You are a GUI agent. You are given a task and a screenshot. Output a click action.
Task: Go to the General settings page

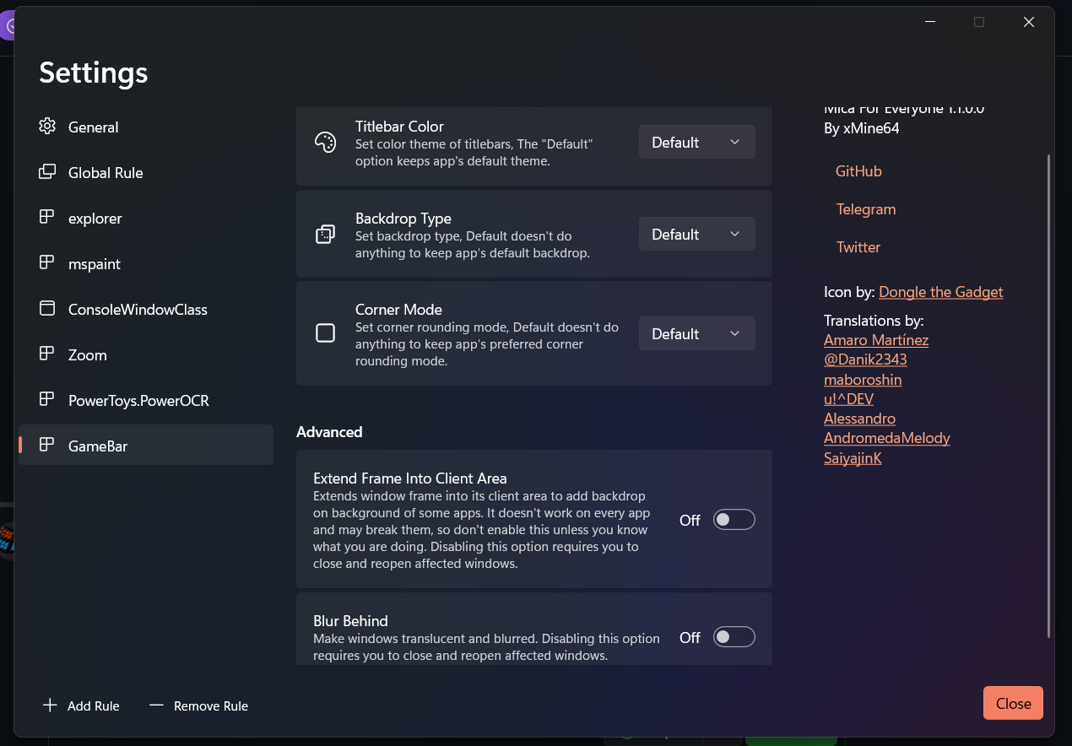146,127
